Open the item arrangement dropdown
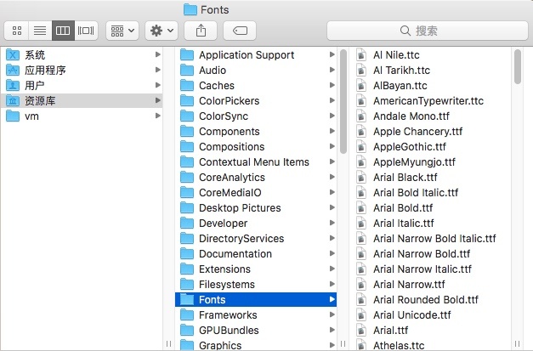The height and width of the screenshot is (351, 533). pos(122,31)
